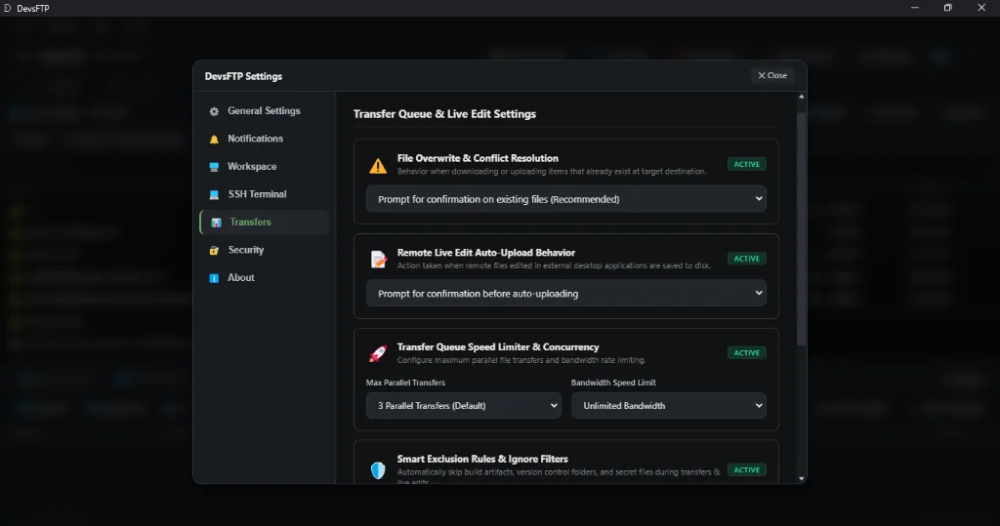The height and width of the screenshot is (526, 1000).
Task: Close the DevsFTP Settings dialog
Action: point(772,75)
